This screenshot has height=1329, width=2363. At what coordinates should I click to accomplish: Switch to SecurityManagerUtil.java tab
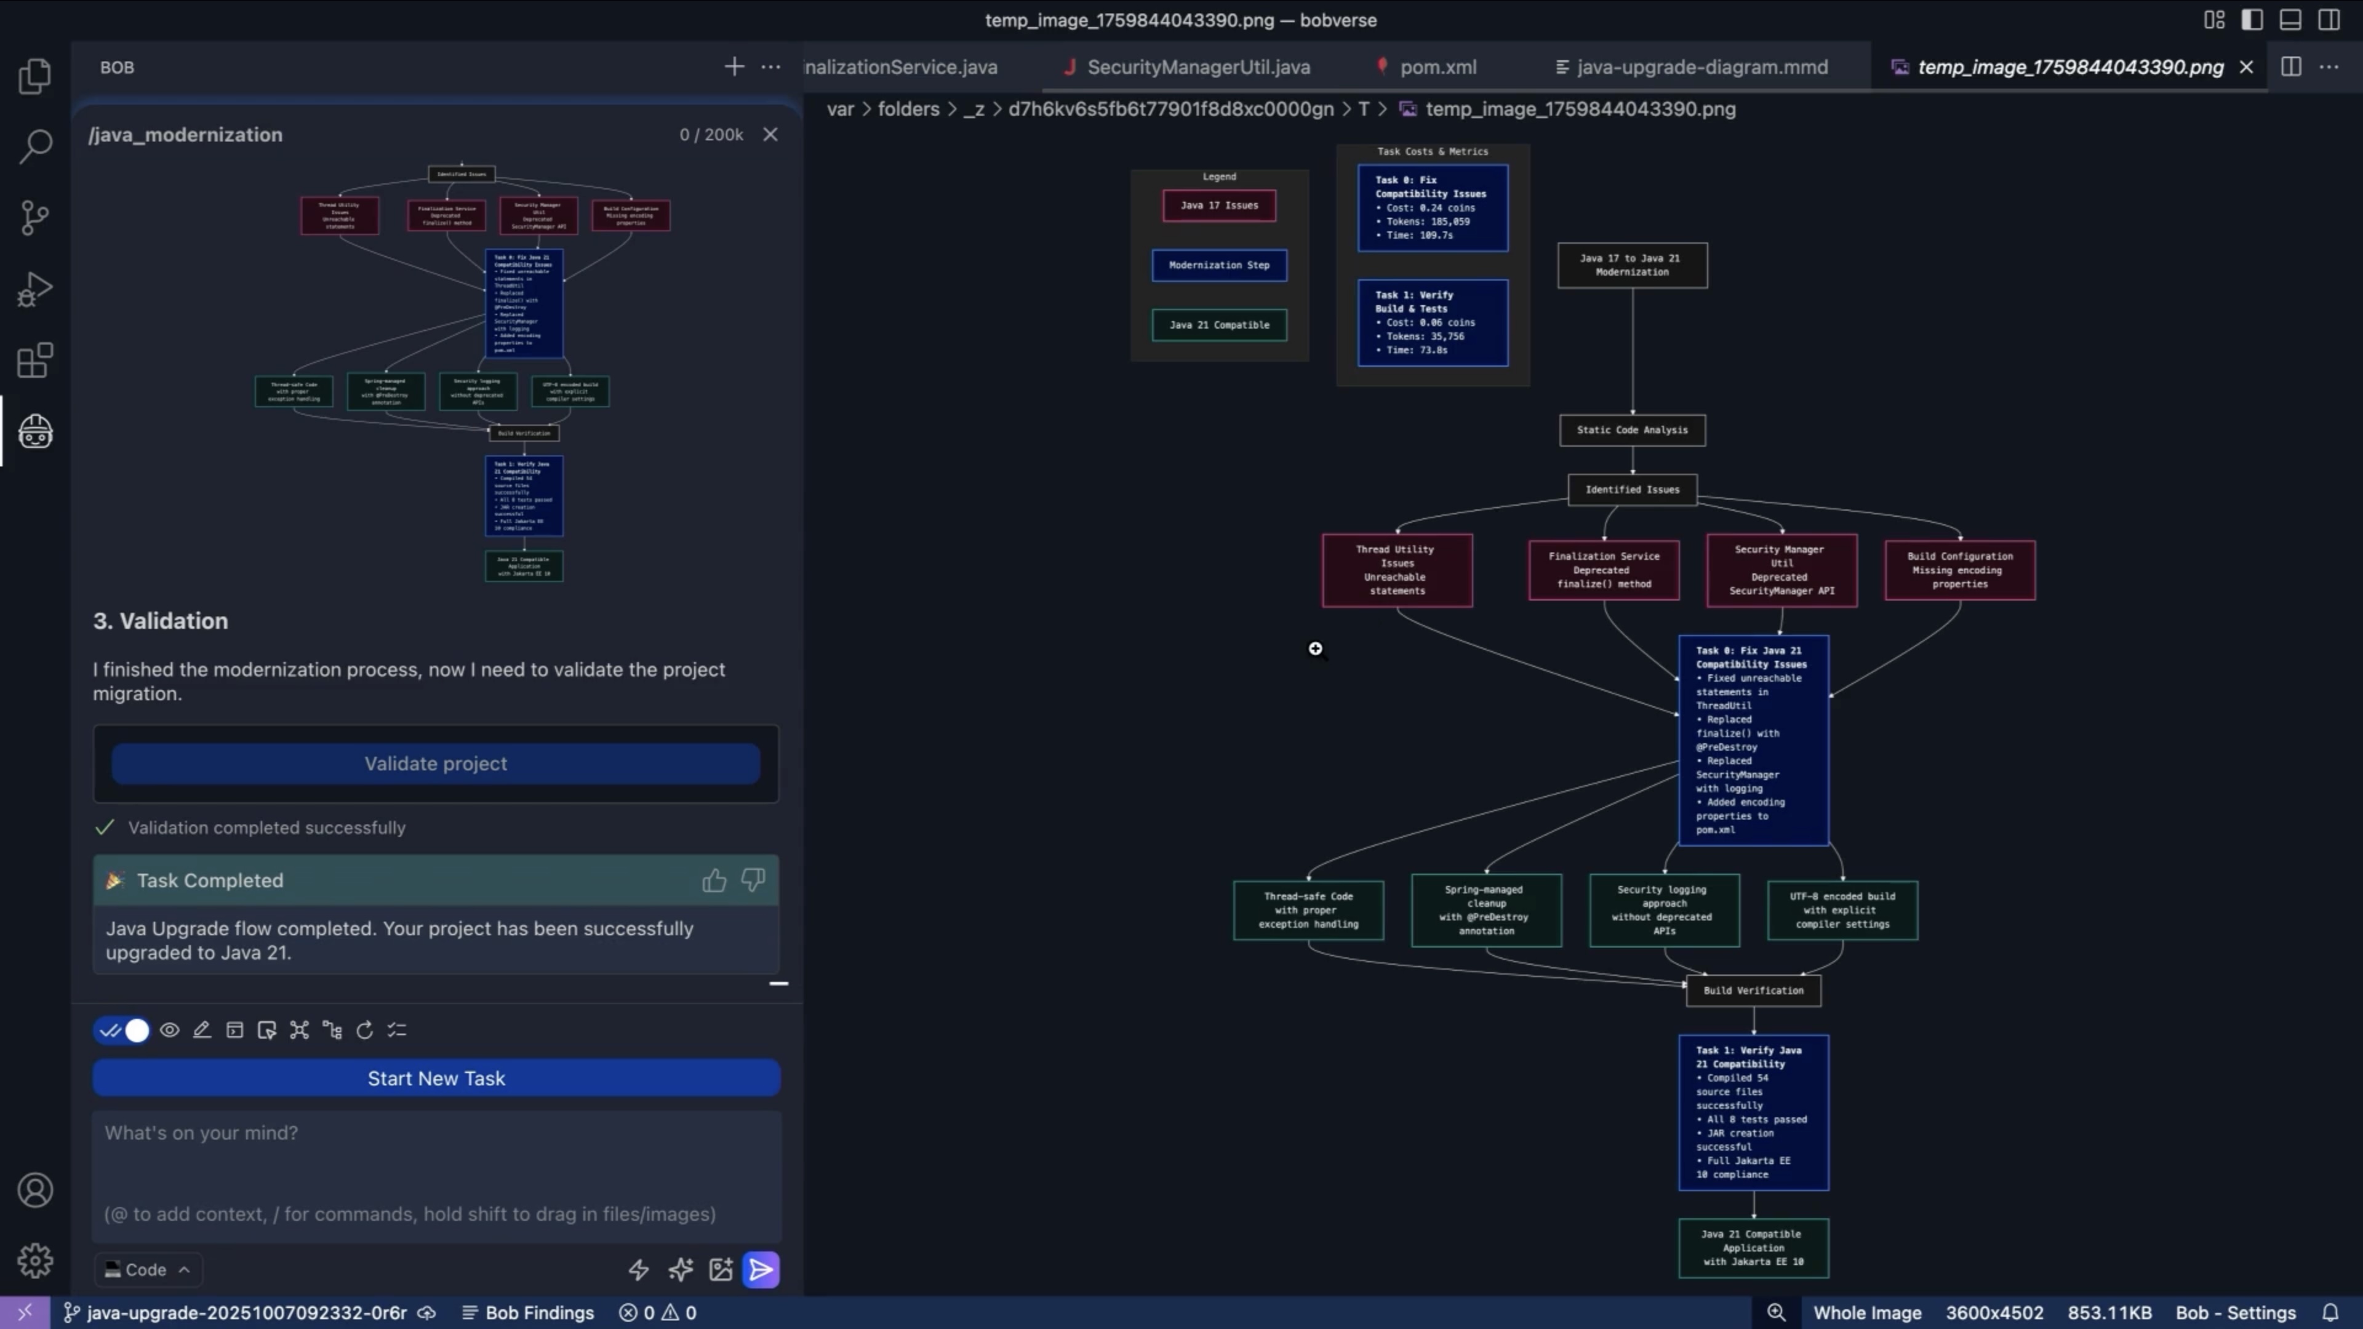click(1198, 67)
